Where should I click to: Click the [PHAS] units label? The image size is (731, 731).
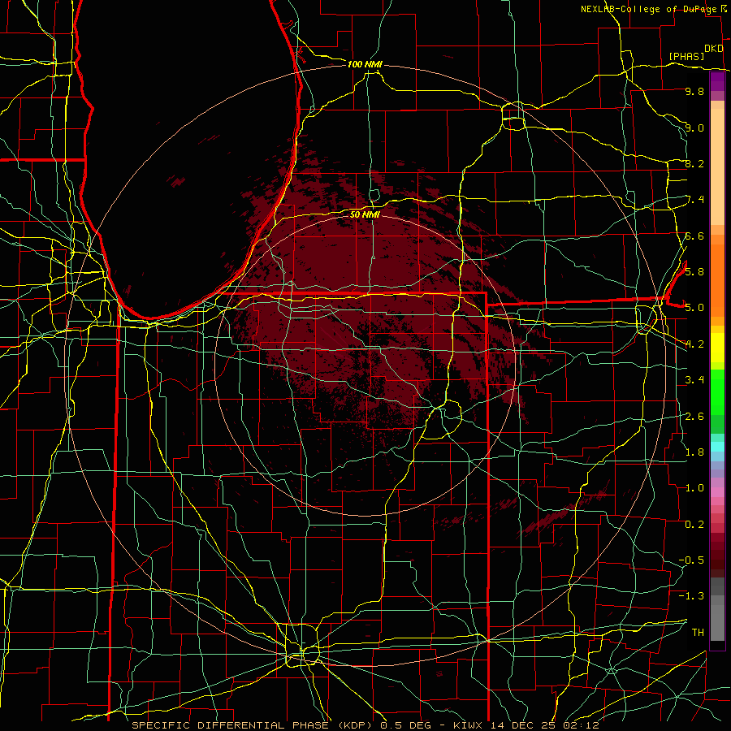pyautogui.click(x=686, y=56)
